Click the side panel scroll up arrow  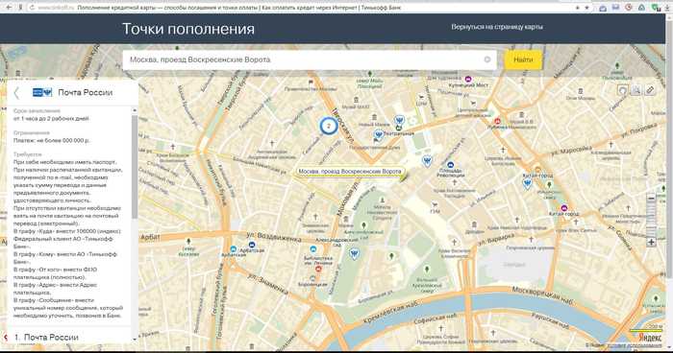[x=135, y=110]
